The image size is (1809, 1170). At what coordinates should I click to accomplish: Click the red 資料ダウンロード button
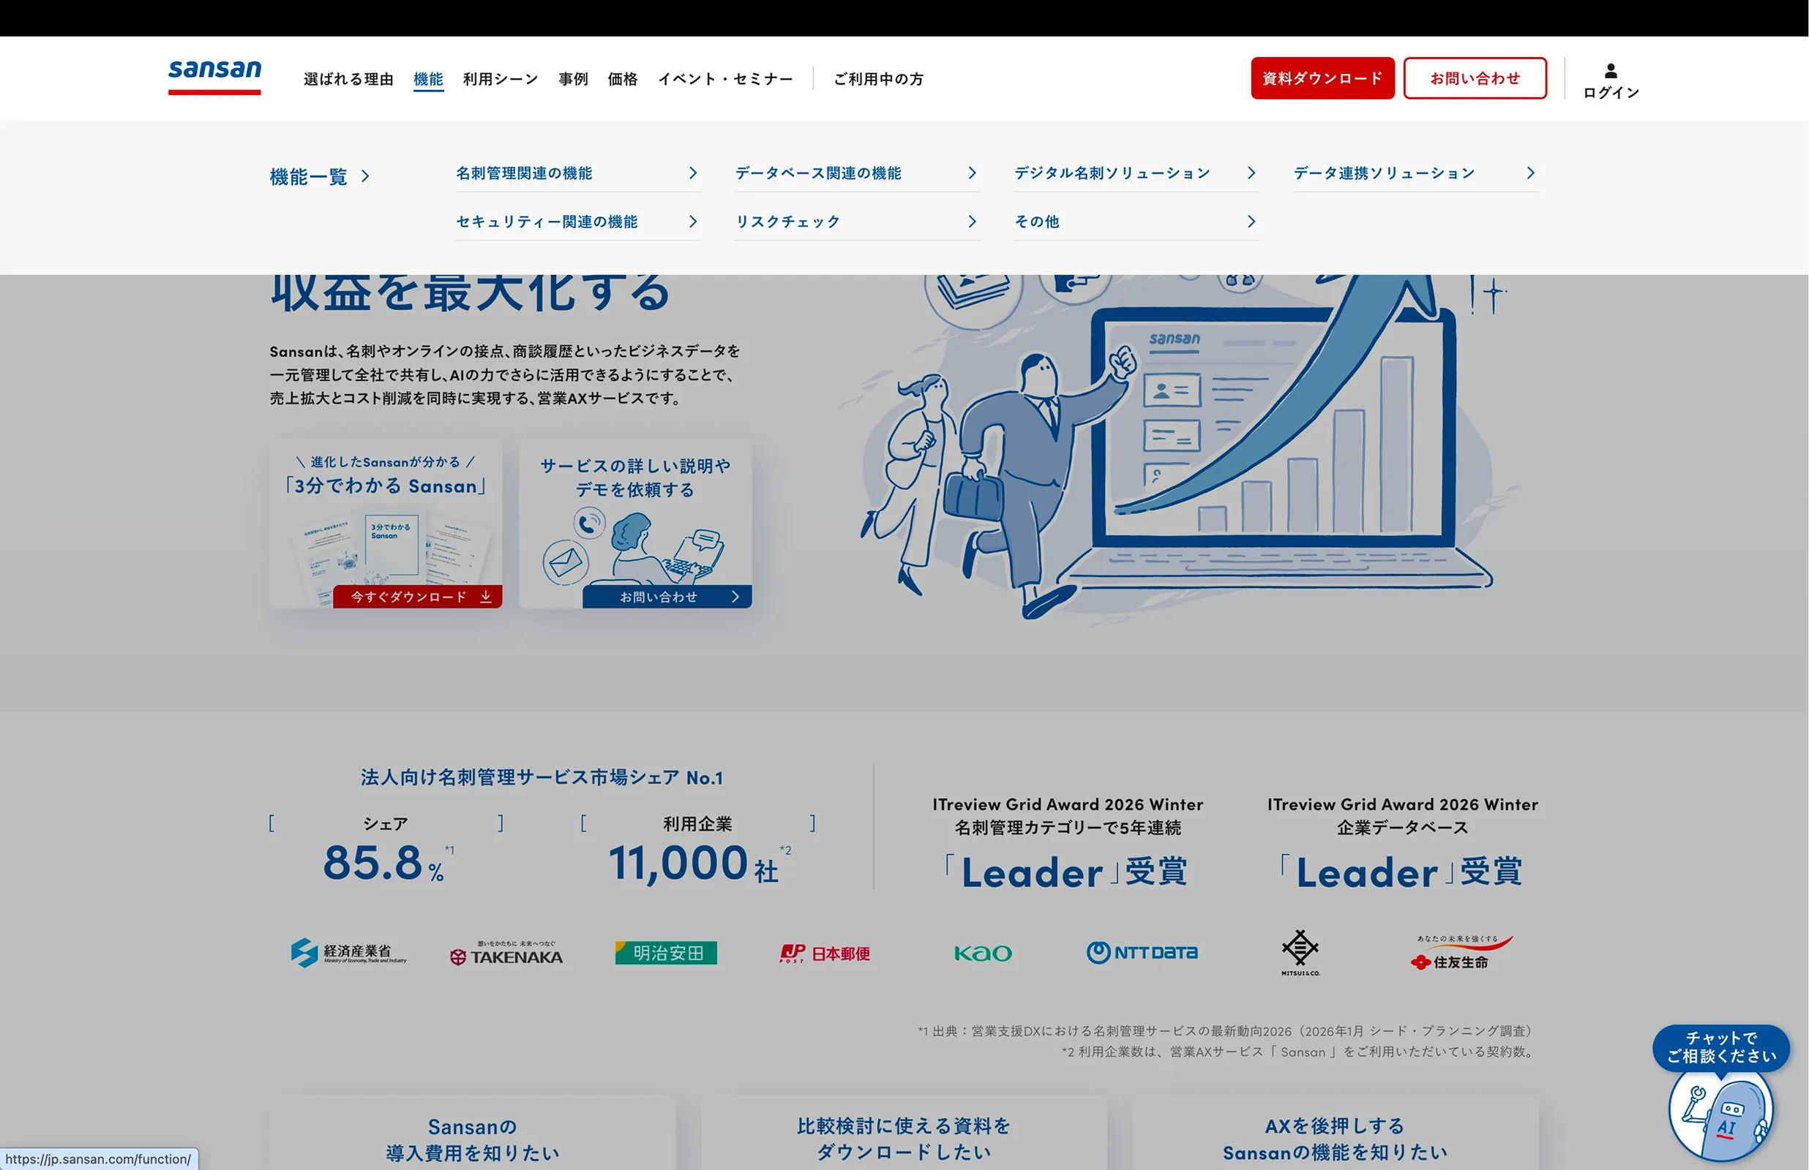pyautogui.click(x=1322, y=78)
